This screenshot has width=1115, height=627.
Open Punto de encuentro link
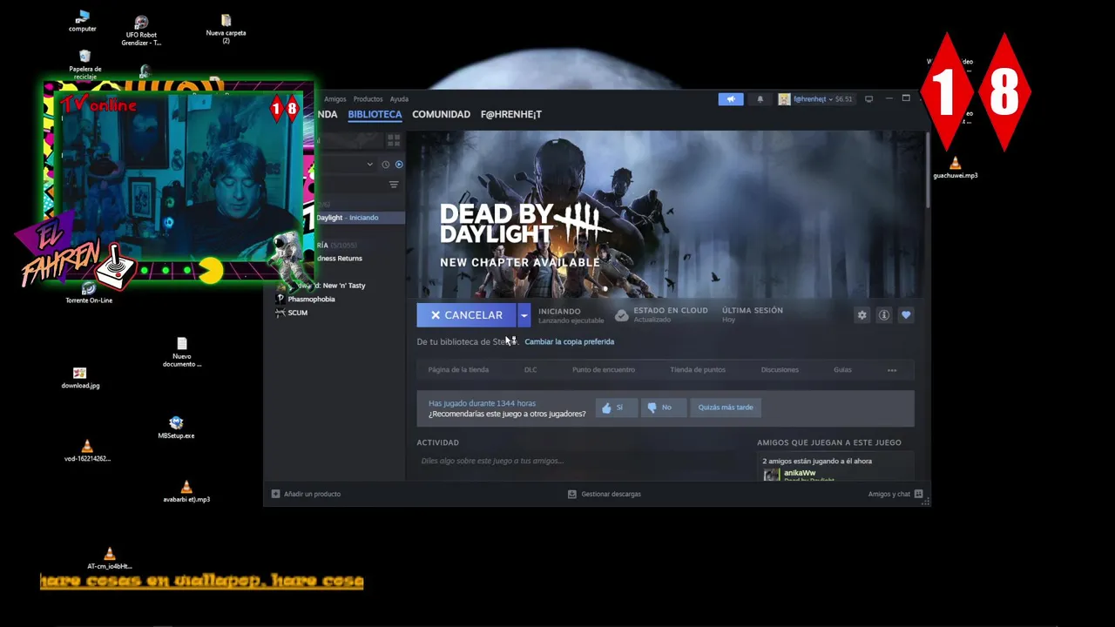click(x=604, y=370)
